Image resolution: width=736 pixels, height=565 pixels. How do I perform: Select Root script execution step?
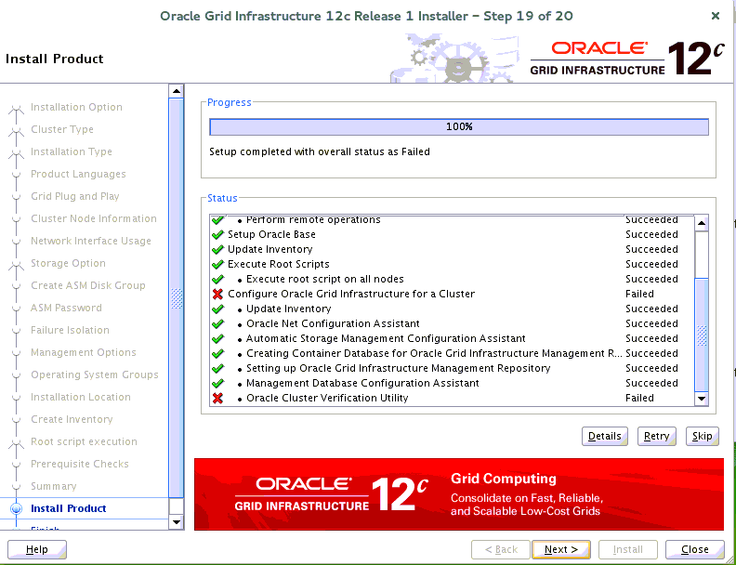pyautogui.click(x=84, y=441)
